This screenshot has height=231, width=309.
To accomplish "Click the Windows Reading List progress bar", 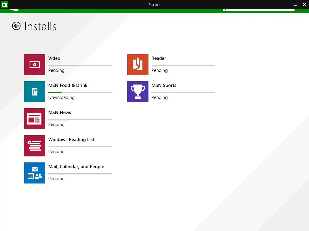I will (80, 147).
